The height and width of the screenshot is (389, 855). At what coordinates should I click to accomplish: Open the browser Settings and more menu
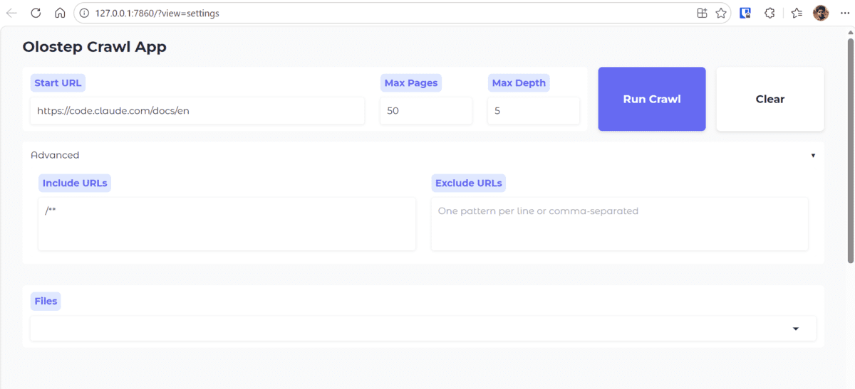click(845, 13)
